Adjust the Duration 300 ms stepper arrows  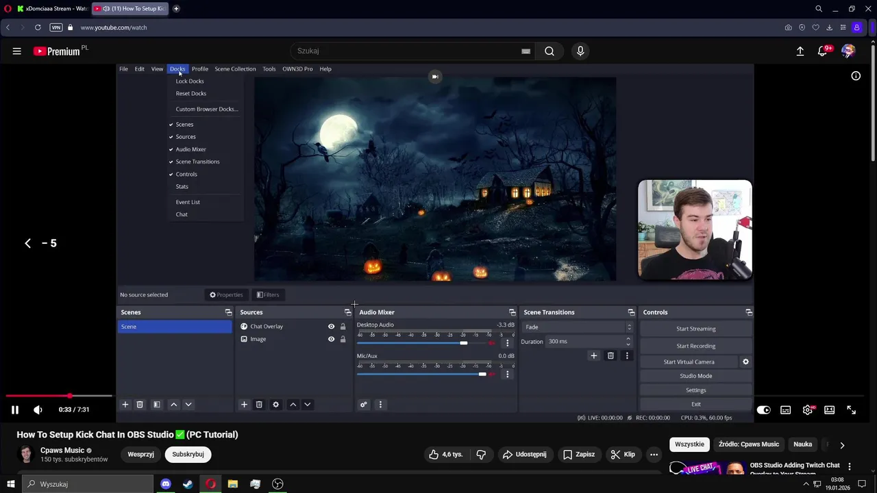click(x=628, y=341)
